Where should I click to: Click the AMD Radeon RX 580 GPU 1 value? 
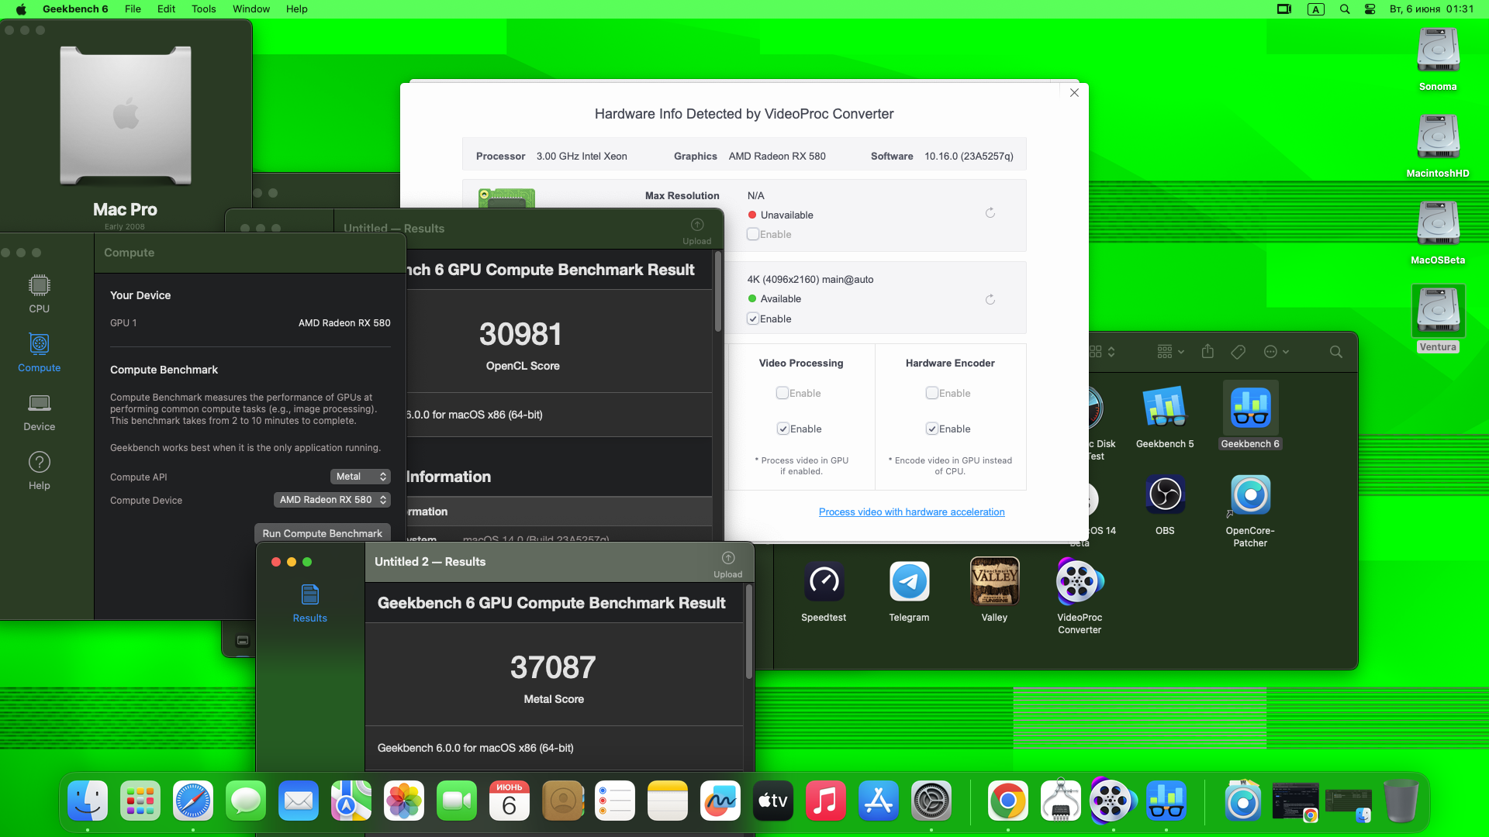pyautogui.click(x=344, y=323)
